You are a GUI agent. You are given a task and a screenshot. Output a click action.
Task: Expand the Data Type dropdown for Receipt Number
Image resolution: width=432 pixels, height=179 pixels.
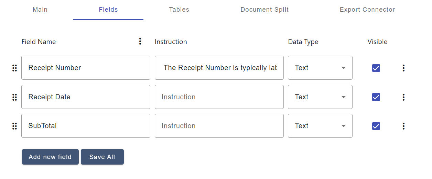click(x=320, y=68)
